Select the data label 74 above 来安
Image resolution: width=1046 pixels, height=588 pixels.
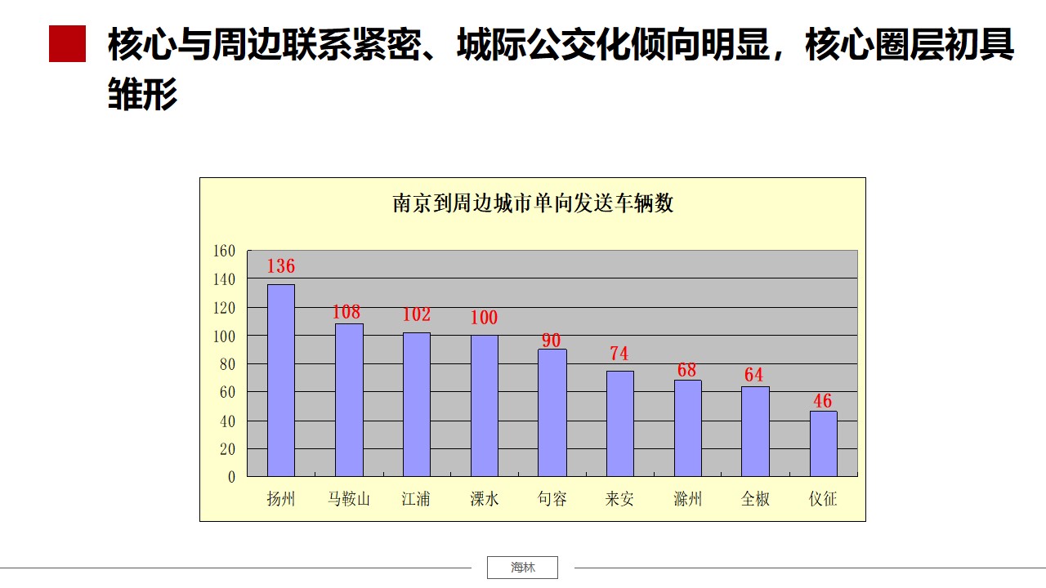pyautogui.click(x=619, y=354)
